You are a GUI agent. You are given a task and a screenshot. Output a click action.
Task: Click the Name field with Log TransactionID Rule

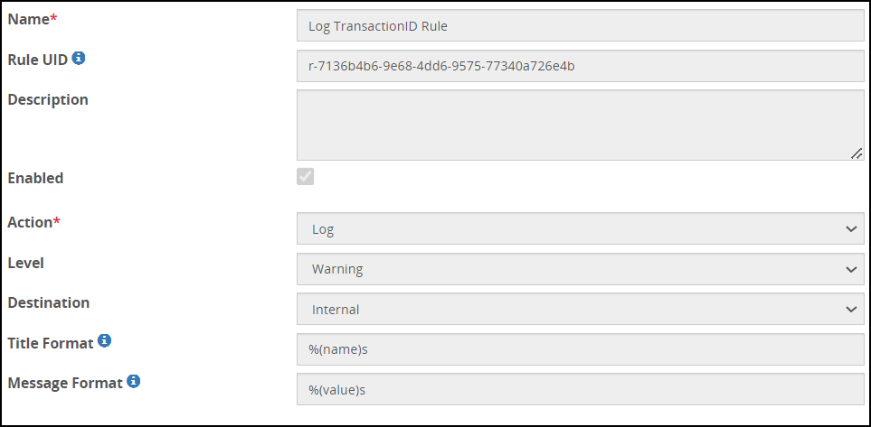580,26
